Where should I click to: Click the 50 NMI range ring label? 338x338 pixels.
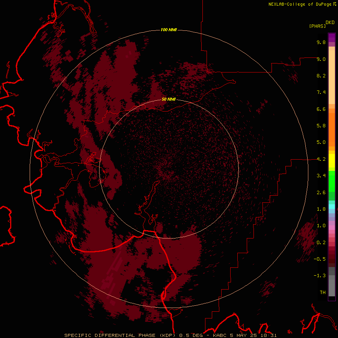coord(169,99)
